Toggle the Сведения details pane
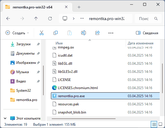The width and height of the screenshot is (165, 128). point(147,33)
